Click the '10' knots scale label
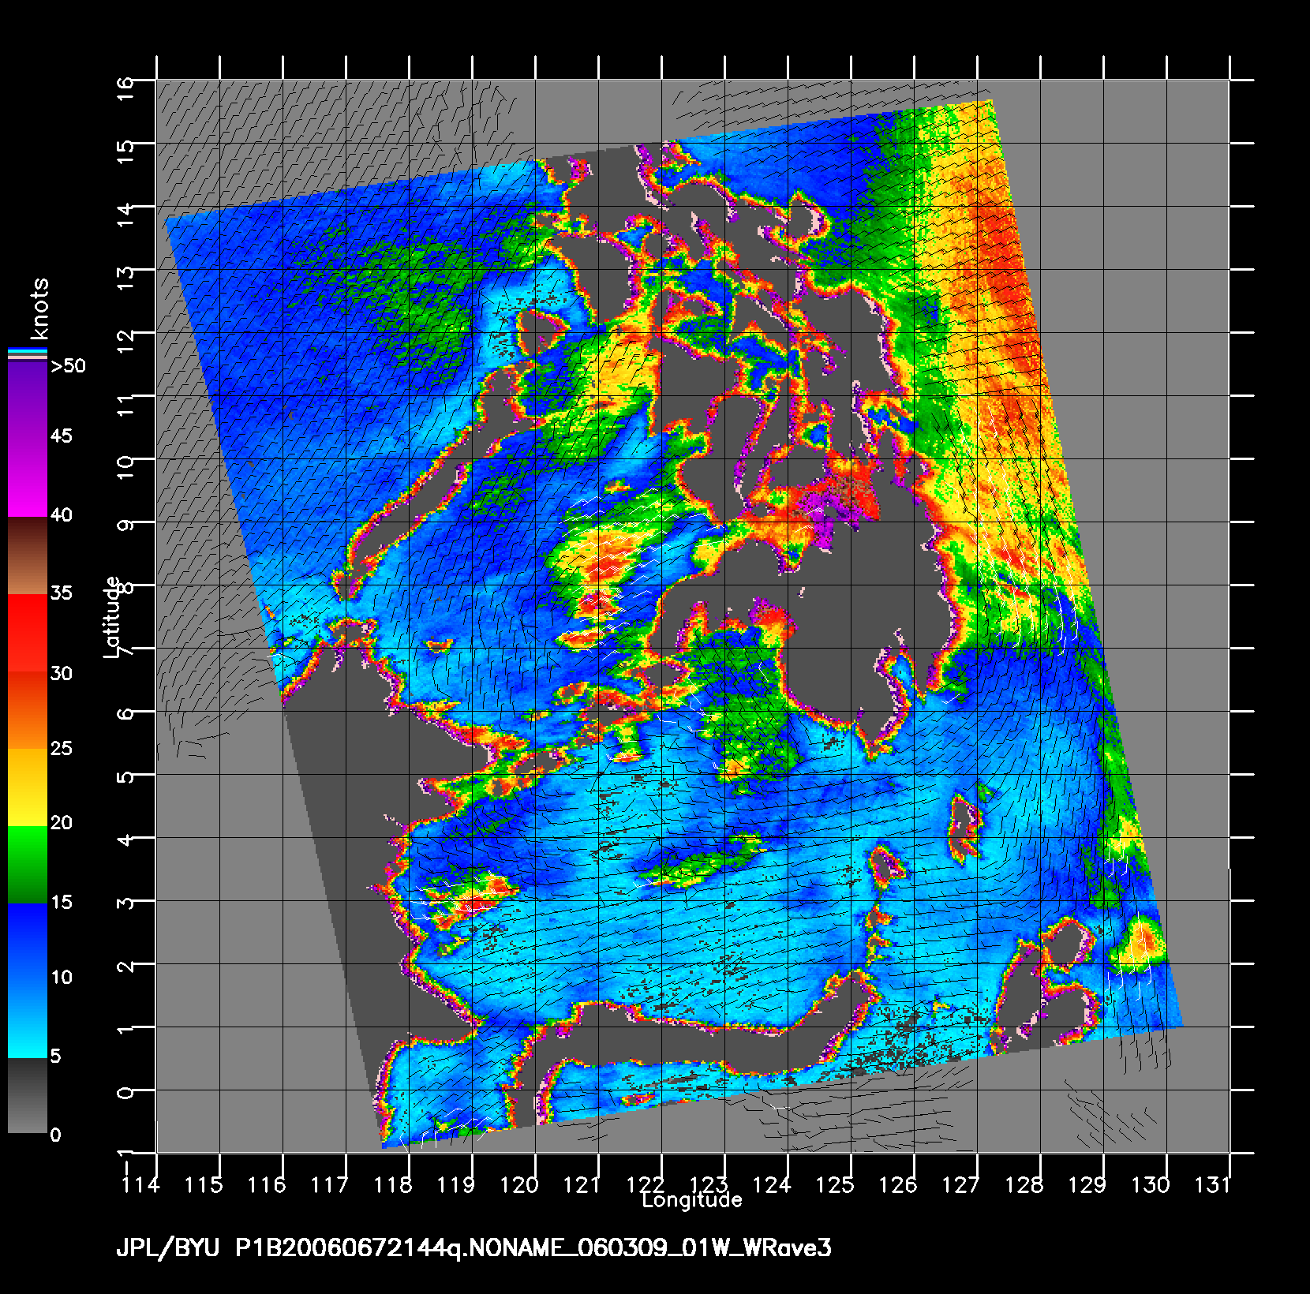This screenshot has width=1310, height=1294. pyautogui.click(x=62, y=978)
